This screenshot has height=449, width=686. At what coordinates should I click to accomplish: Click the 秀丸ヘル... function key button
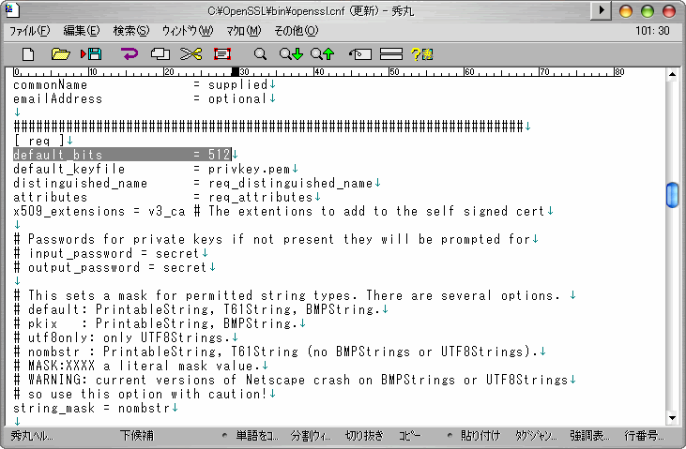click(x=32, y=436)
